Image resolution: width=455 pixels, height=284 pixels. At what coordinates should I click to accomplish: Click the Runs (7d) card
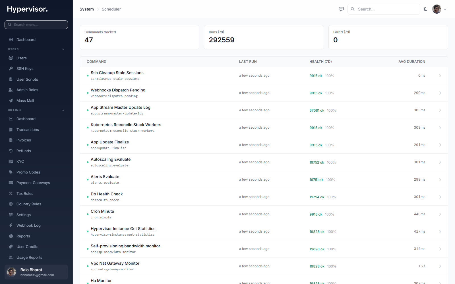[x=264, y=37]
